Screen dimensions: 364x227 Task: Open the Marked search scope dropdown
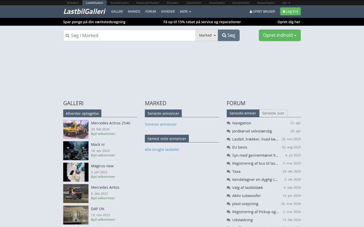click(x=207, y=35)
